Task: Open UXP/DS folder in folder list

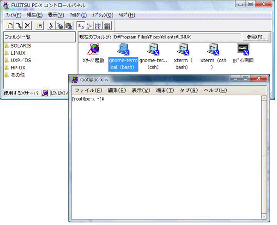Action: pyautogui.click(x=18, y=60)
